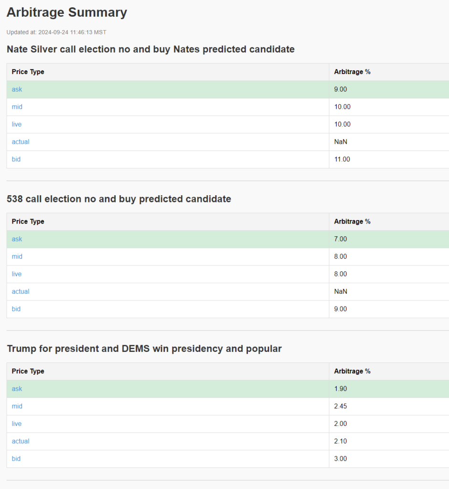Click the 'bid' link under Nate Silver section
The width and height of the screenshot is (449, 489).
[x=16, y=159]
